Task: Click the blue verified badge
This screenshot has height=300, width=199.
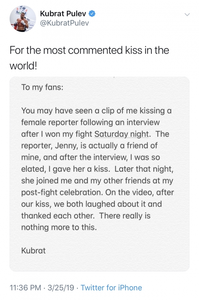Action: click(92, 14)
